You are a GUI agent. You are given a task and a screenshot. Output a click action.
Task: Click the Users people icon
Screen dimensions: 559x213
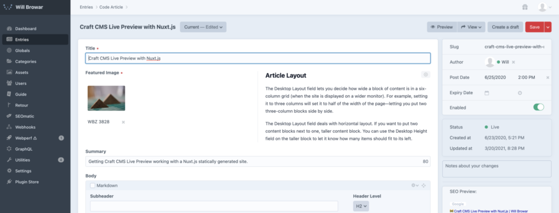click(9, 83)
